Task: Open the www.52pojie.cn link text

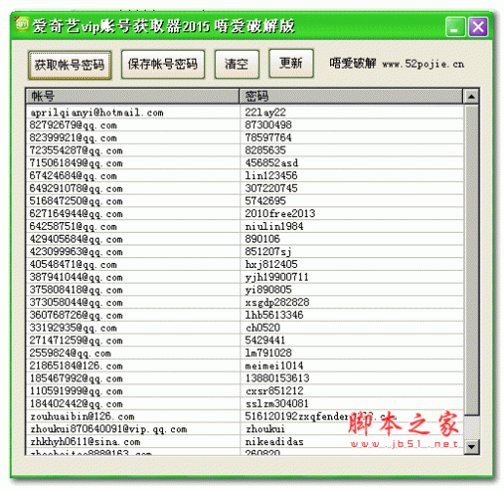Action: tap(423, 64)
